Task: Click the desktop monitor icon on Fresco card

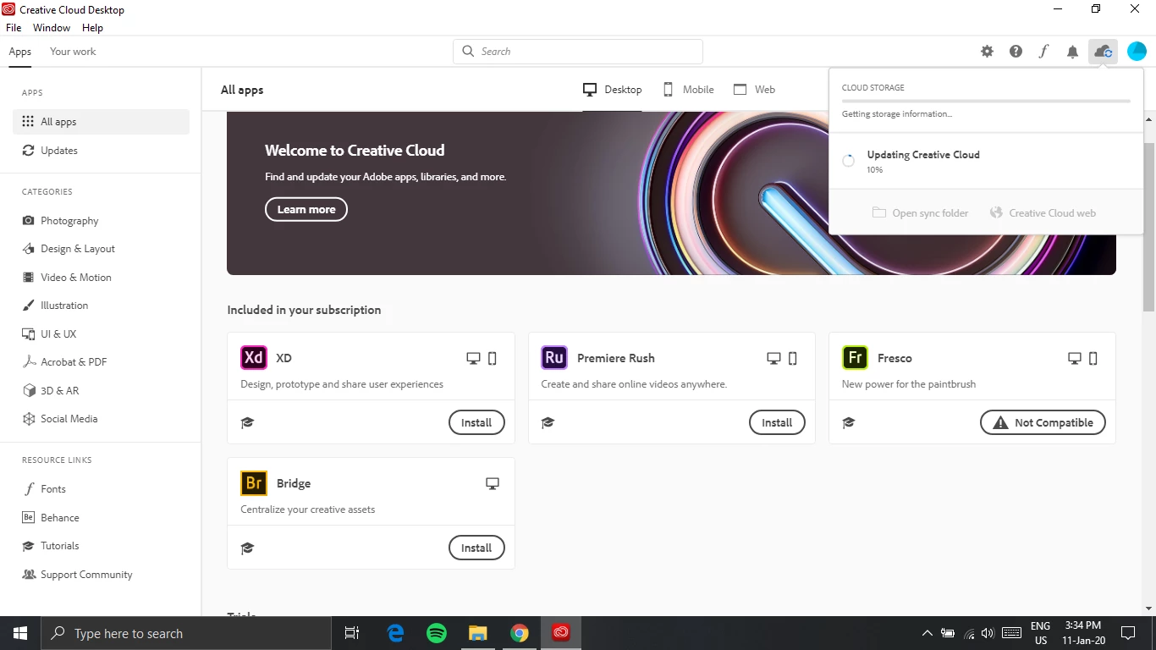Action: 1075,359
